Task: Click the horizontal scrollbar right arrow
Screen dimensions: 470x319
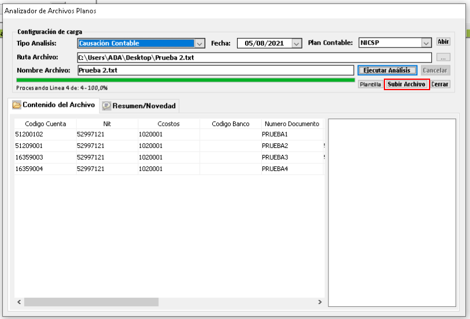Action: click(x=320, y=302)
